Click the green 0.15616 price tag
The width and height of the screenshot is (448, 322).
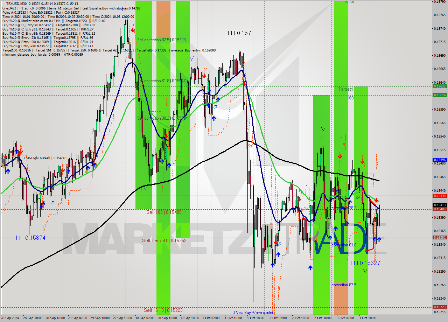tap(440, 95)
